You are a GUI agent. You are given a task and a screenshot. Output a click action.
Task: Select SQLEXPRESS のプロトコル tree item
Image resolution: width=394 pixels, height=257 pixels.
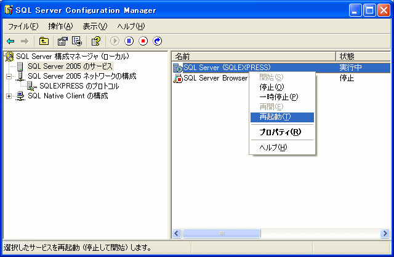(x=79, y=86)
